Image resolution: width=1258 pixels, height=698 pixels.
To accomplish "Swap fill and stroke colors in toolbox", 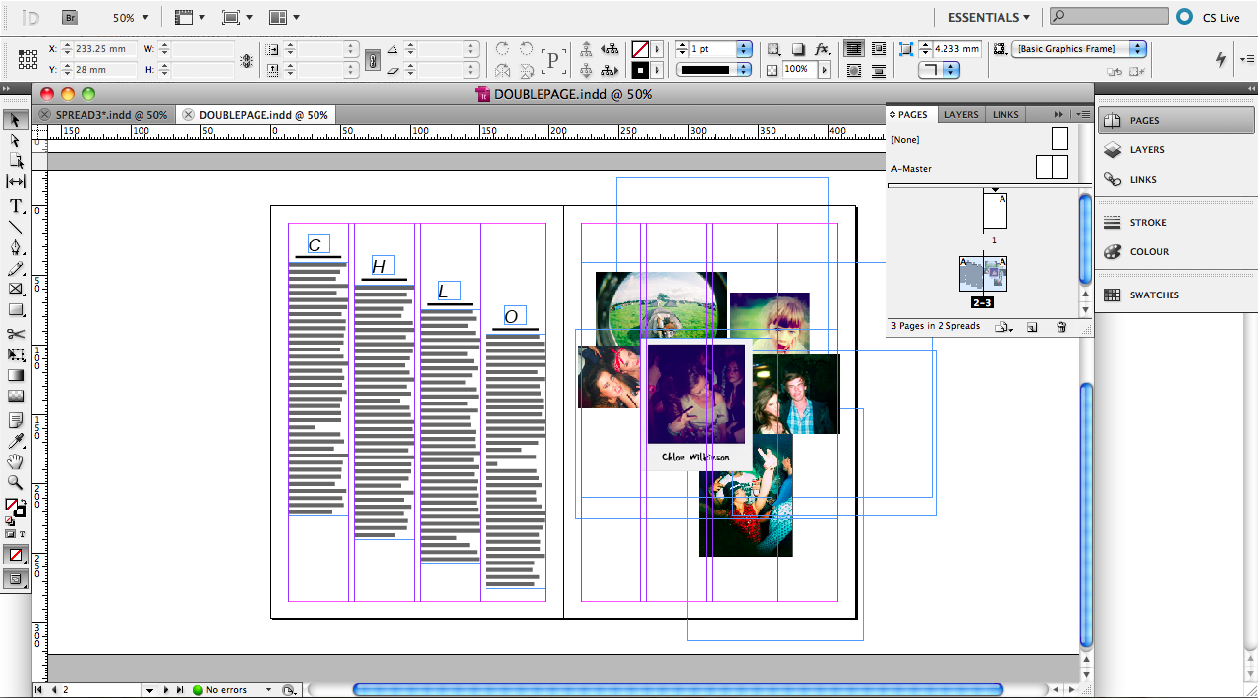I will [24, 501].
